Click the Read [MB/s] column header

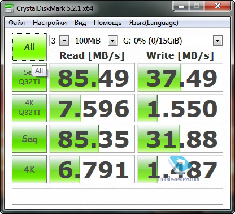92,55
